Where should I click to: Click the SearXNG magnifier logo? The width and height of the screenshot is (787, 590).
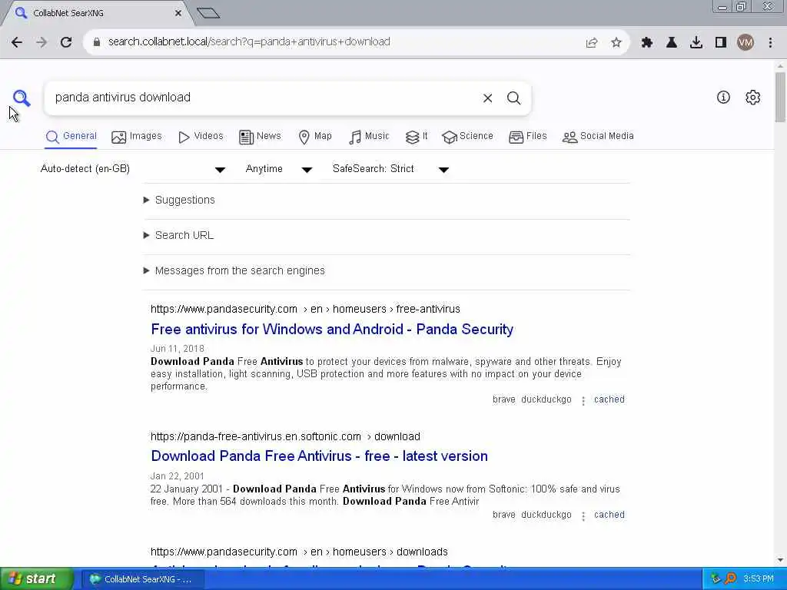click(22, 98)
